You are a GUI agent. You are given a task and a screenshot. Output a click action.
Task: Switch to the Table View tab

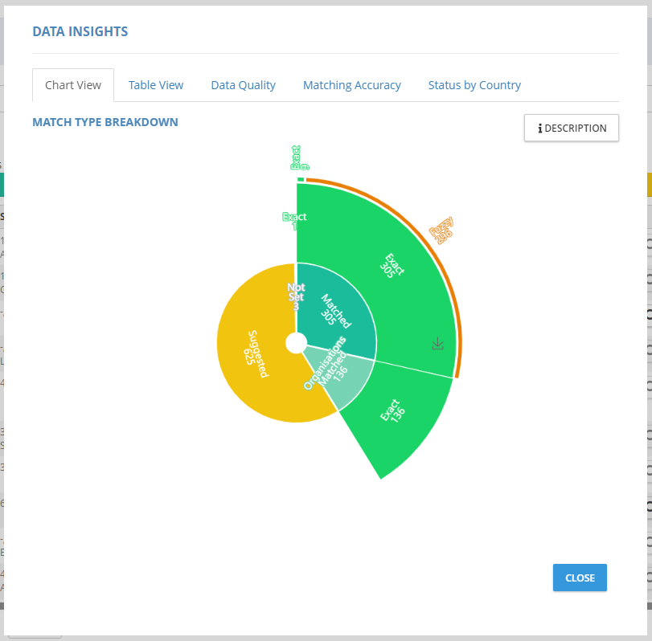[156, 85]
